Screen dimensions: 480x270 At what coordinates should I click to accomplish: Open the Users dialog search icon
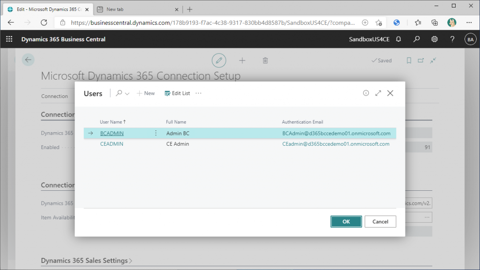[119, 93]
